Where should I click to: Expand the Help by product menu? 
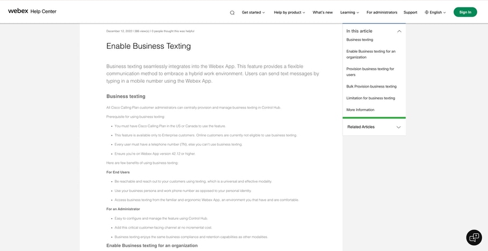point(289,12)
